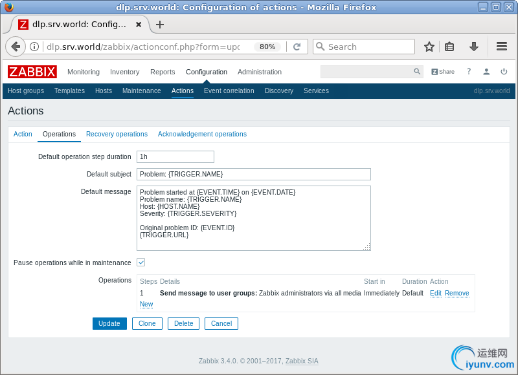Add a New operation step
518x375 pixels.
(146, 304)
